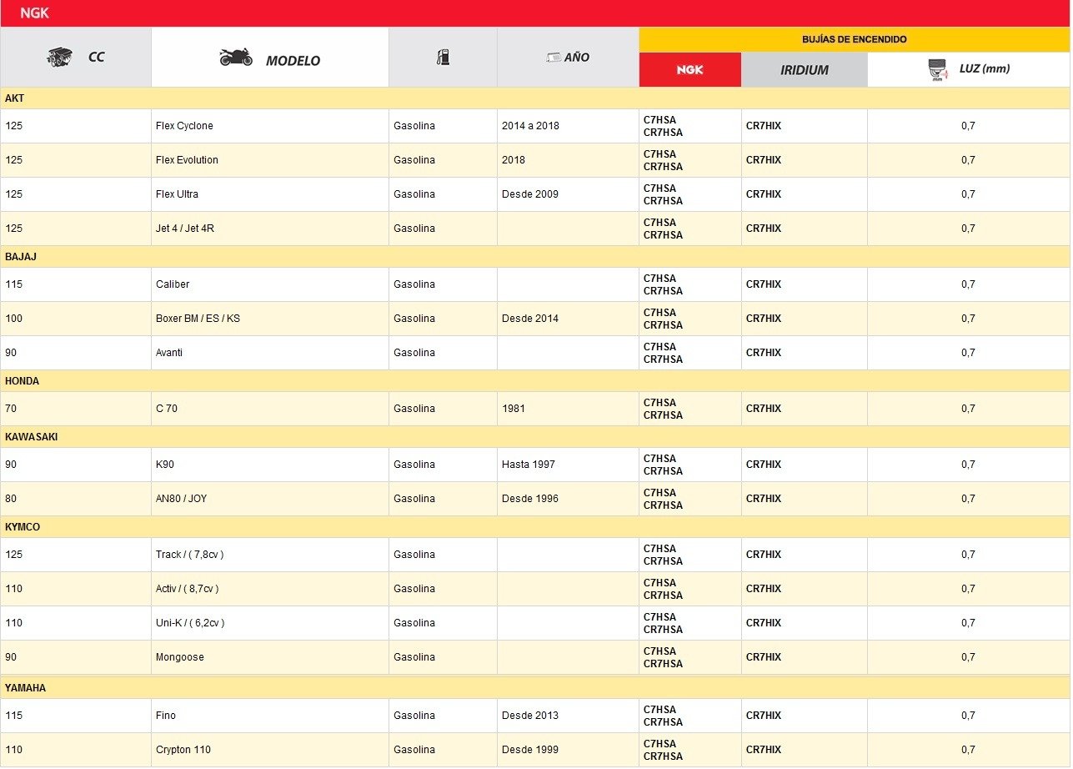Select the HONDA brand row
The height and width of the screenshot is (769, 1073).
535,381
